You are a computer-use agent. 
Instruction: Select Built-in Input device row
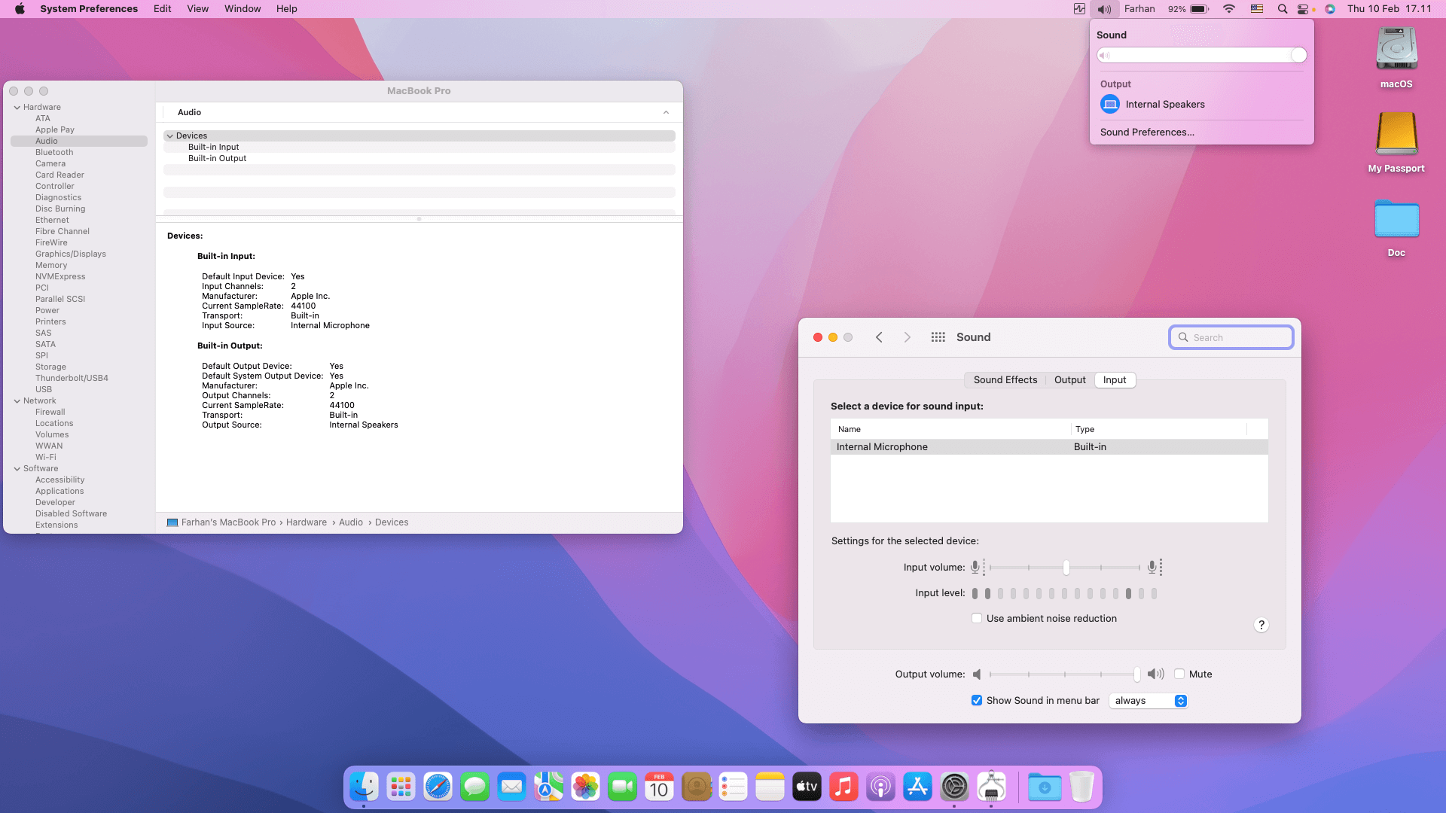pos(419,148)
